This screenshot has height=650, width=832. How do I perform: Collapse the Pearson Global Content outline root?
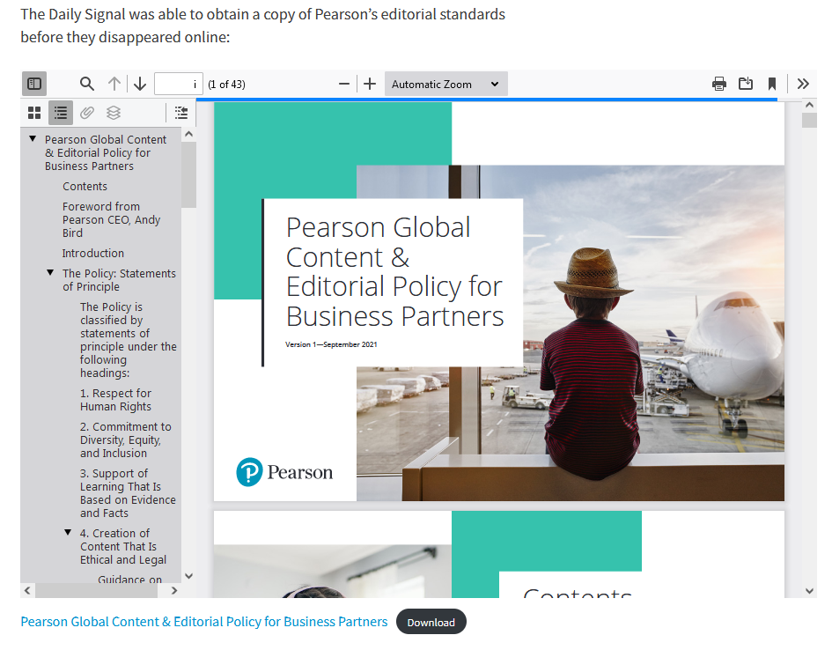click(33, 139)
